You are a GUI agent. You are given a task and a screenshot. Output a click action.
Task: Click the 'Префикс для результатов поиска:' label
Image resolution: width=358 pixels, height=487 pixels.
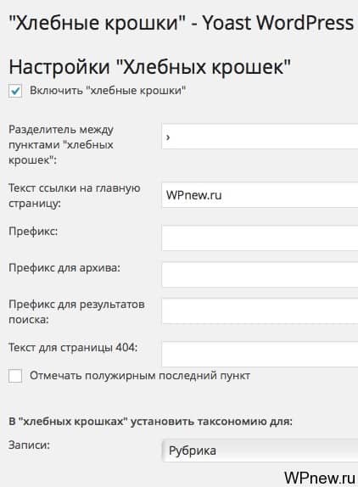[x=76, y=312]
